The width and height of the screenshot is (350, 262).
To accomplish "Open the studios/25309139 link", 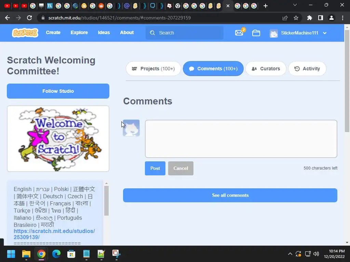I will click(x=54, y=234).
